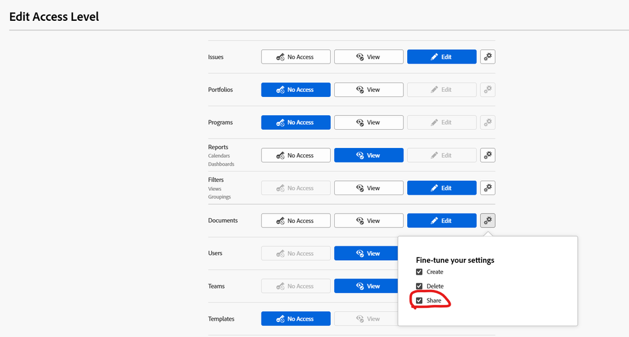The width and height of the screenshot is (629, 337).
Task: Collapse the Documents gear settings popup
Action: [487, 220]
